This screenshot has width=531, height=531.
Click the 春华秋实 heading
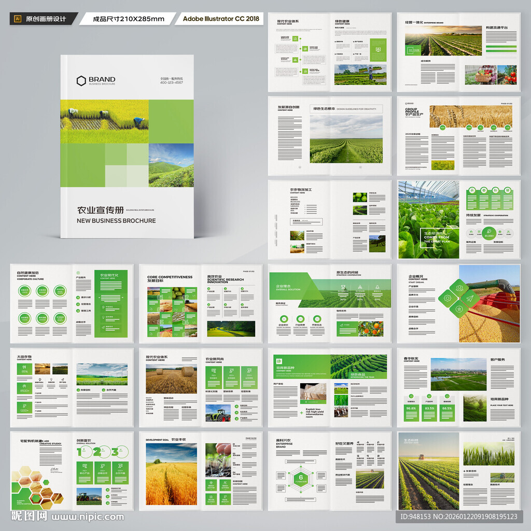(x=411, y=358)
